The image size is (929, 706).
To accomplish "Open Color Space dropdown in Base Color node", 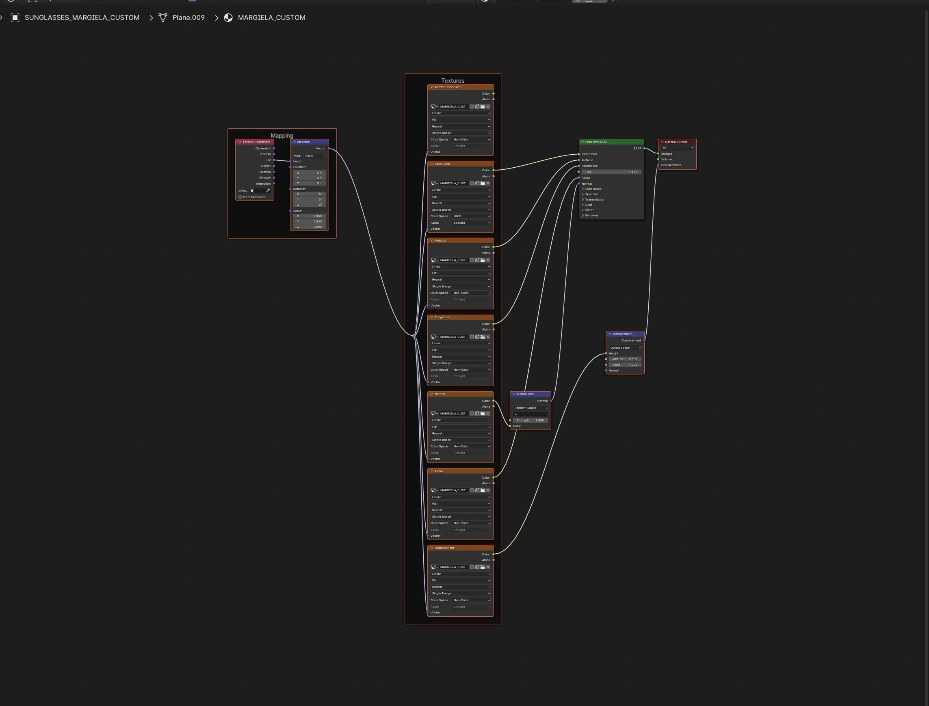I will pos(471,216).
